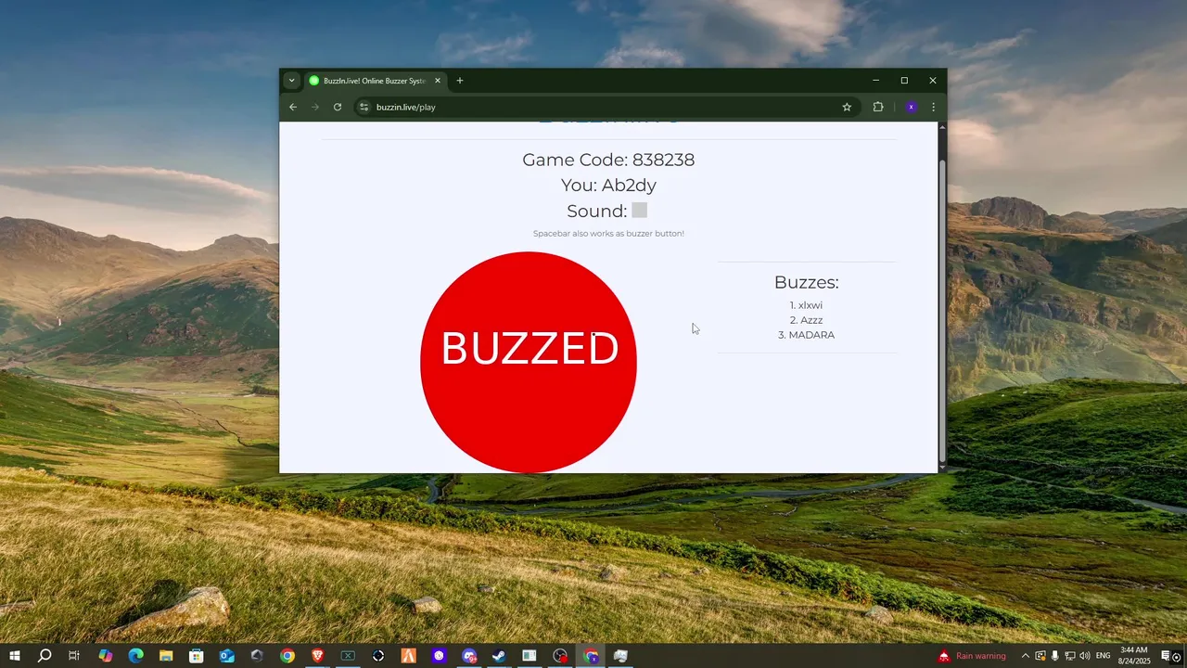Launch Copilot from the taskbar
Screen dimensions: 1187x668
[105, 656]
